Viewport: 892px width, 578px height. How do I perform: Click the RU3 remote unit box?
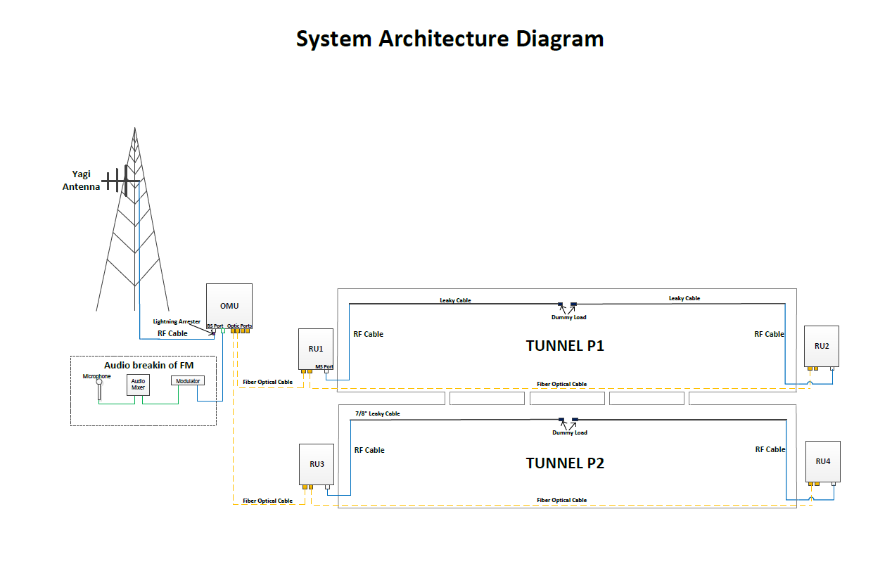point(316,464)
